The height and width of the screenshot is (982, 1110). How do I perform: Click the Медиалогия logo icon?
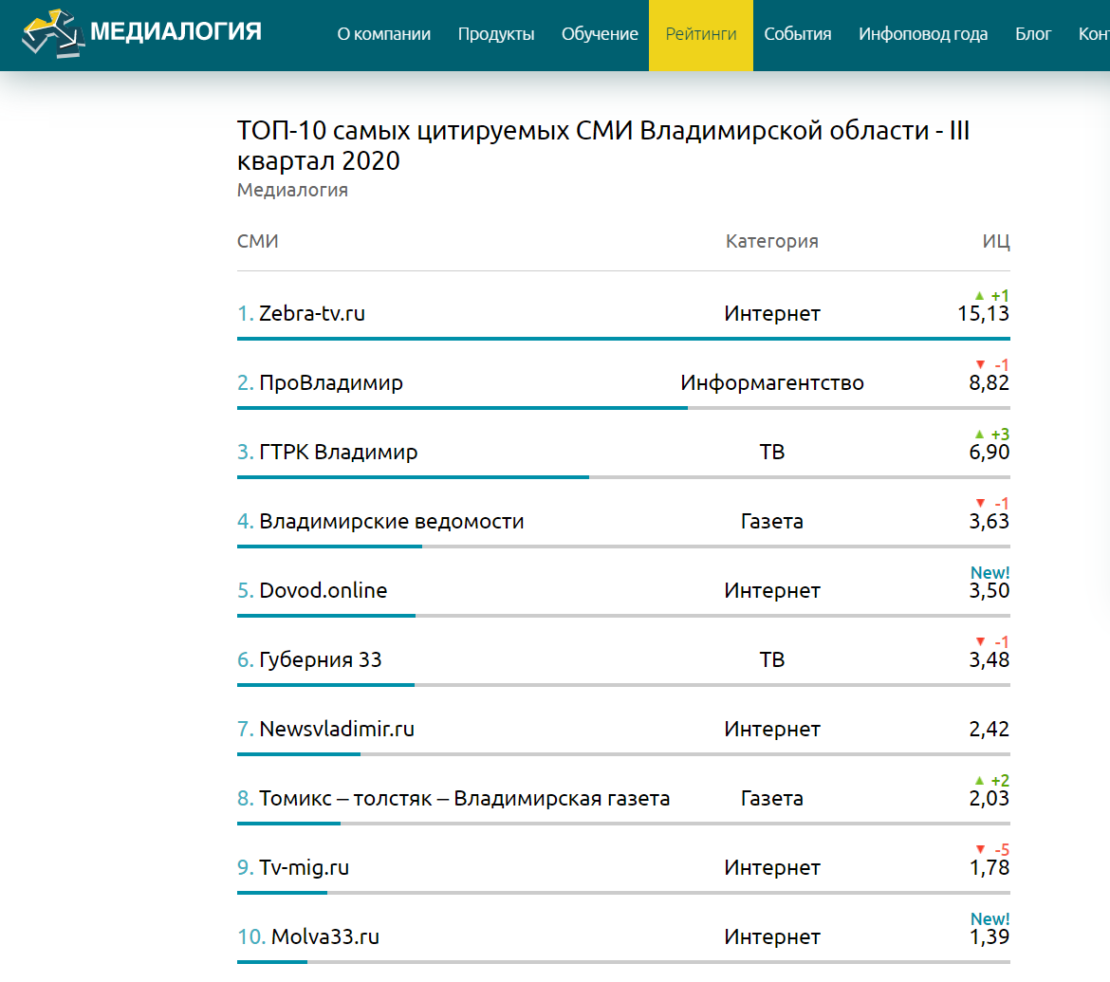53,33
